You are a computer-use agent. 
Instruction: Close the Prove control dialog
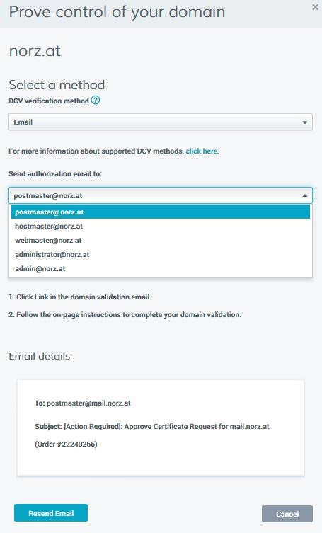pos(315,7)
